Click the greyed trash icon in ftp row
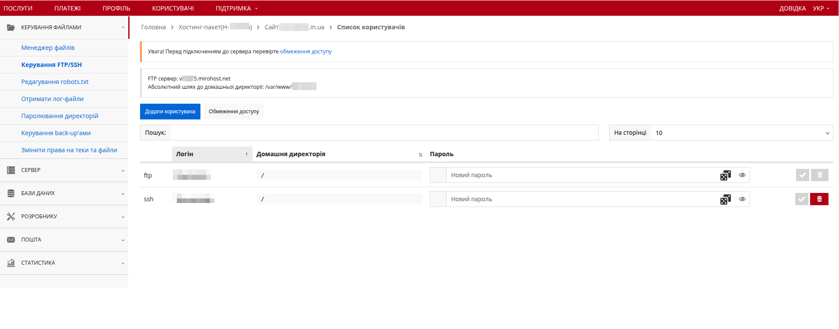This screenshot has height=329, width=839. pos(820,175)
